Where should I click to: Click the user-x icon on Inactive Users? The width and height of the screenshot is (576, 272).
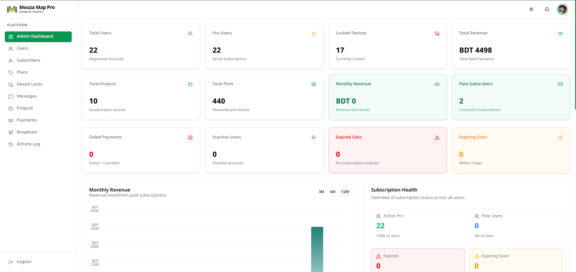(x=314, y=138)
